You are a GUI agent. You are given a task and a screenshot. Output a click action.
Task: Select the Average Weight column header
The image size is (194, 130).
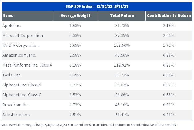[x=75, y=16]
